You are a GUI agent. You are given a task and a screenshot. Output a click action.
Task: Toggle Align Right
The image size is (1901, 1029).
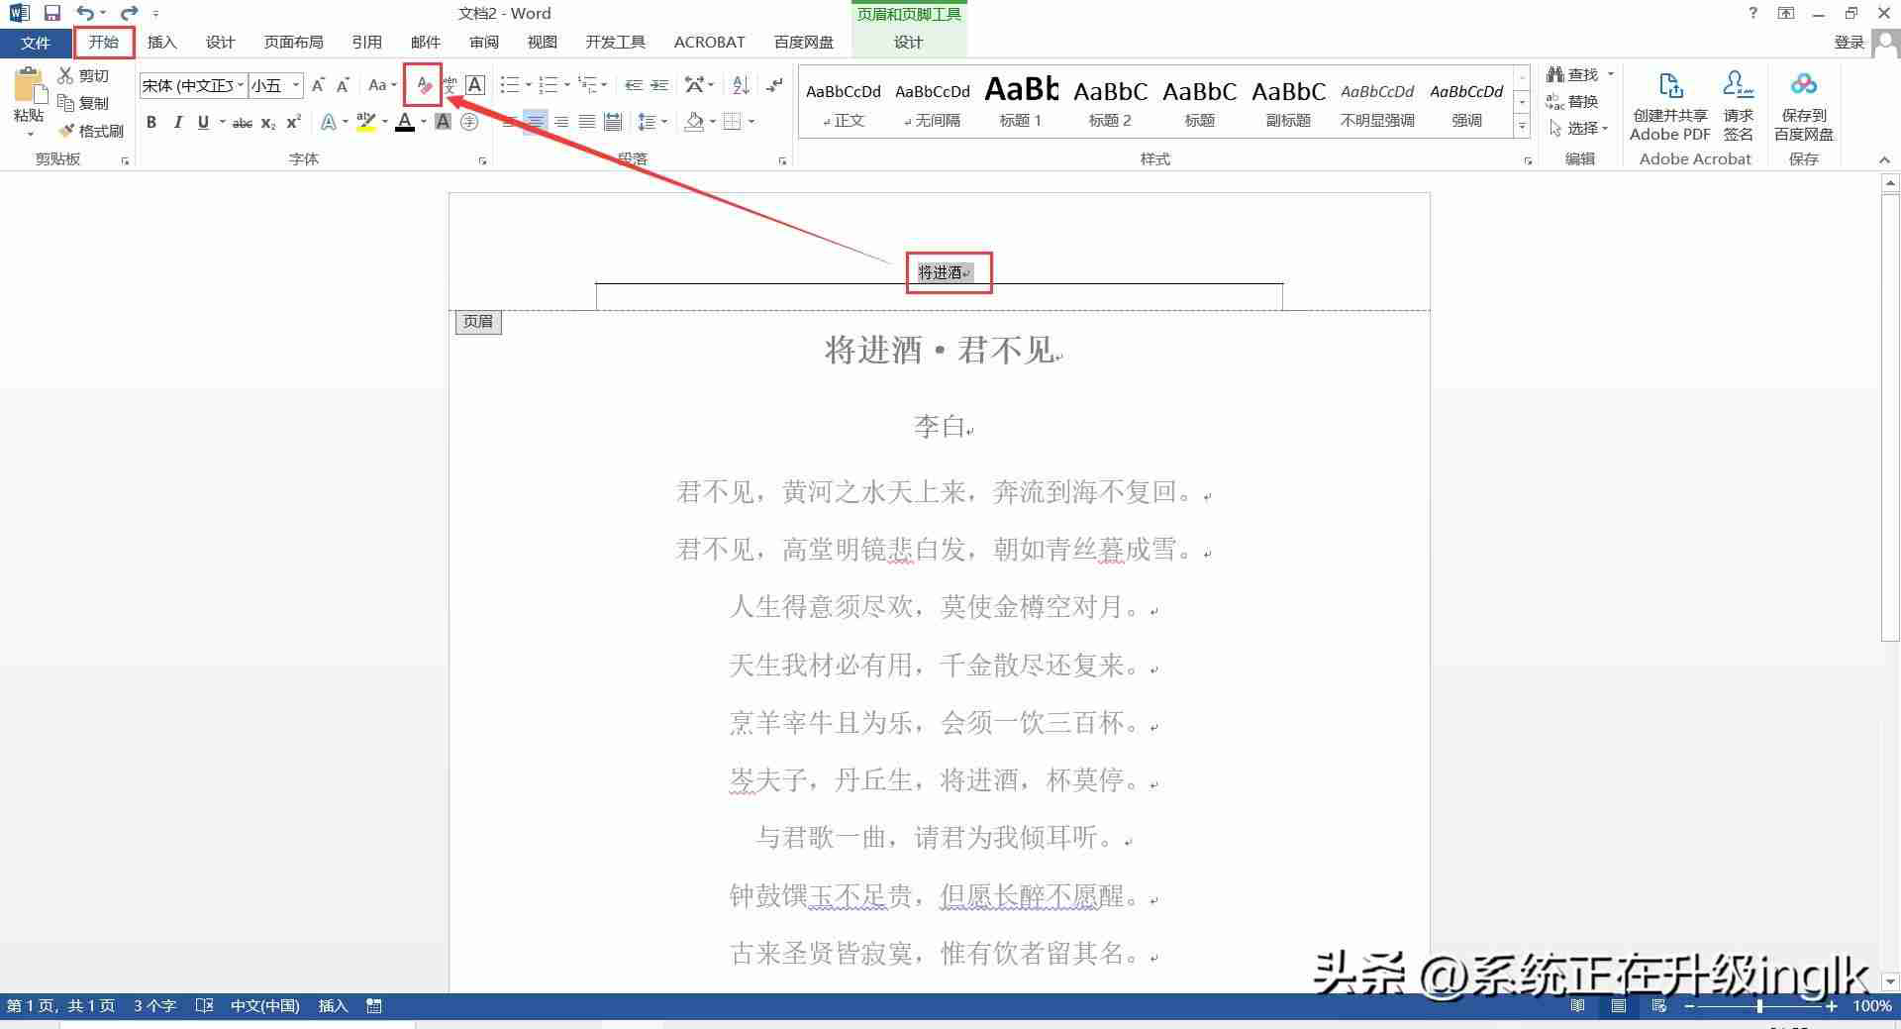[560, 122]
